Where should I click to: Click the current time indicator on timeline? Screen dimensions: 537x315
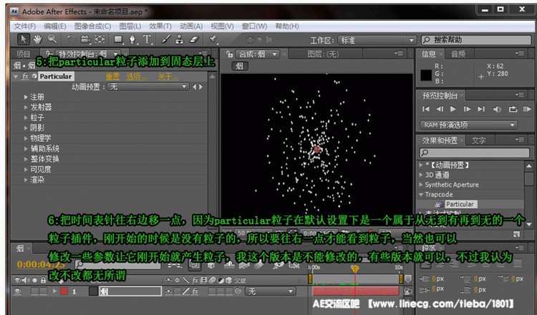(355, 269)
